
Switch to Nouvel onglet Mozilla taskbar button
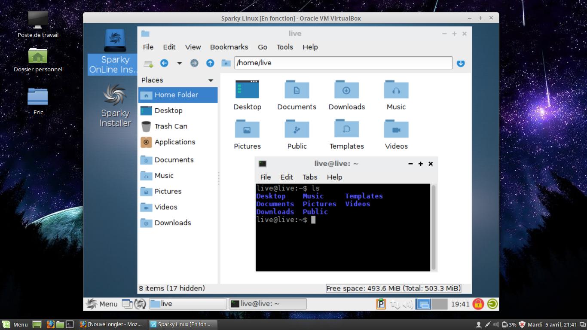point(112,324)
